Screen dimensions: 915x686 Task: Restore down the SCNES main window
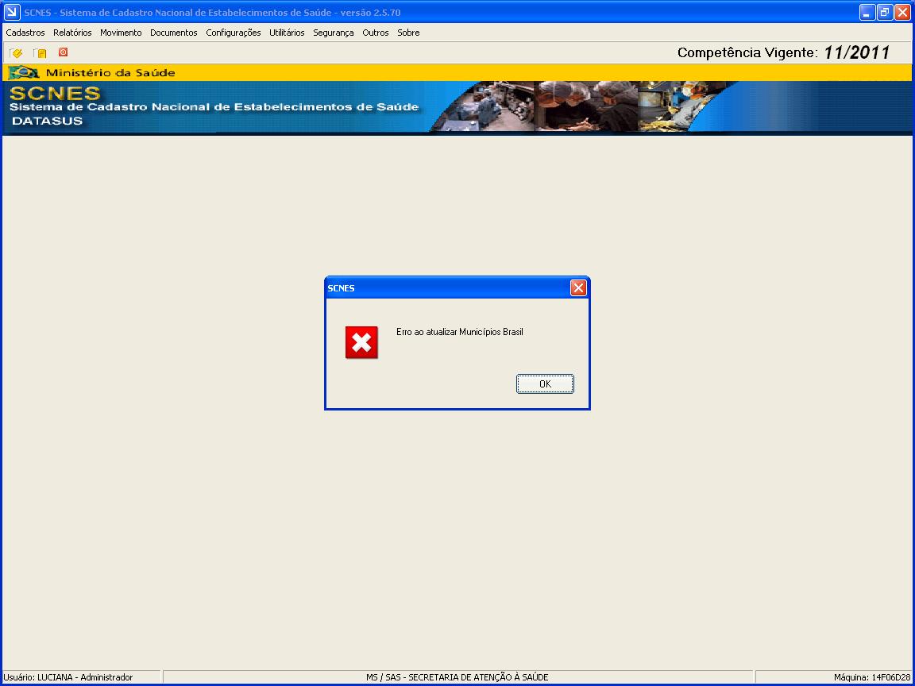tap(885, 12)
